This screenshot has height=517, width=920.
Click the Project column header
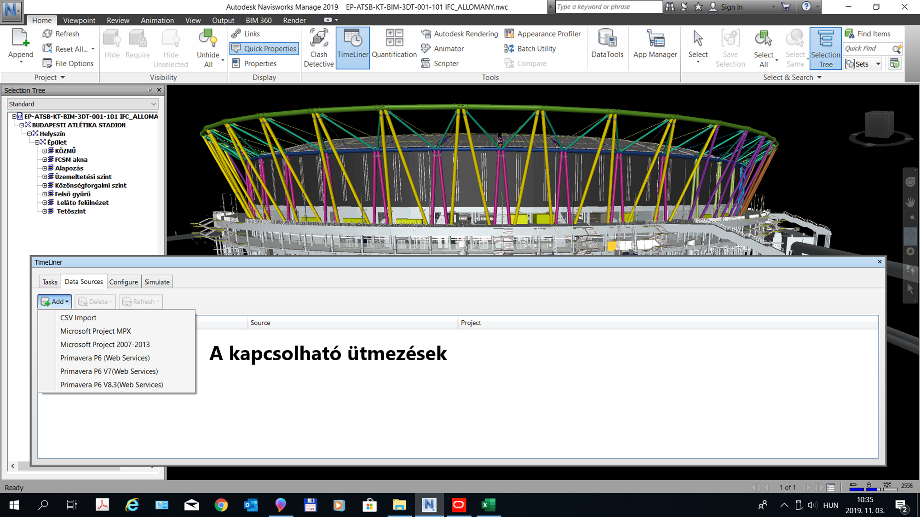pos(668,323)
